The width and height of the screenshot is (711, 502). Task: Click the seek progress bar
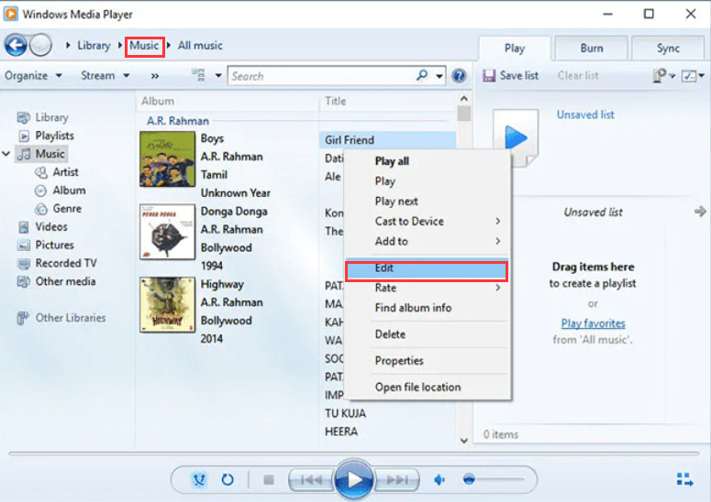[354, 453]
